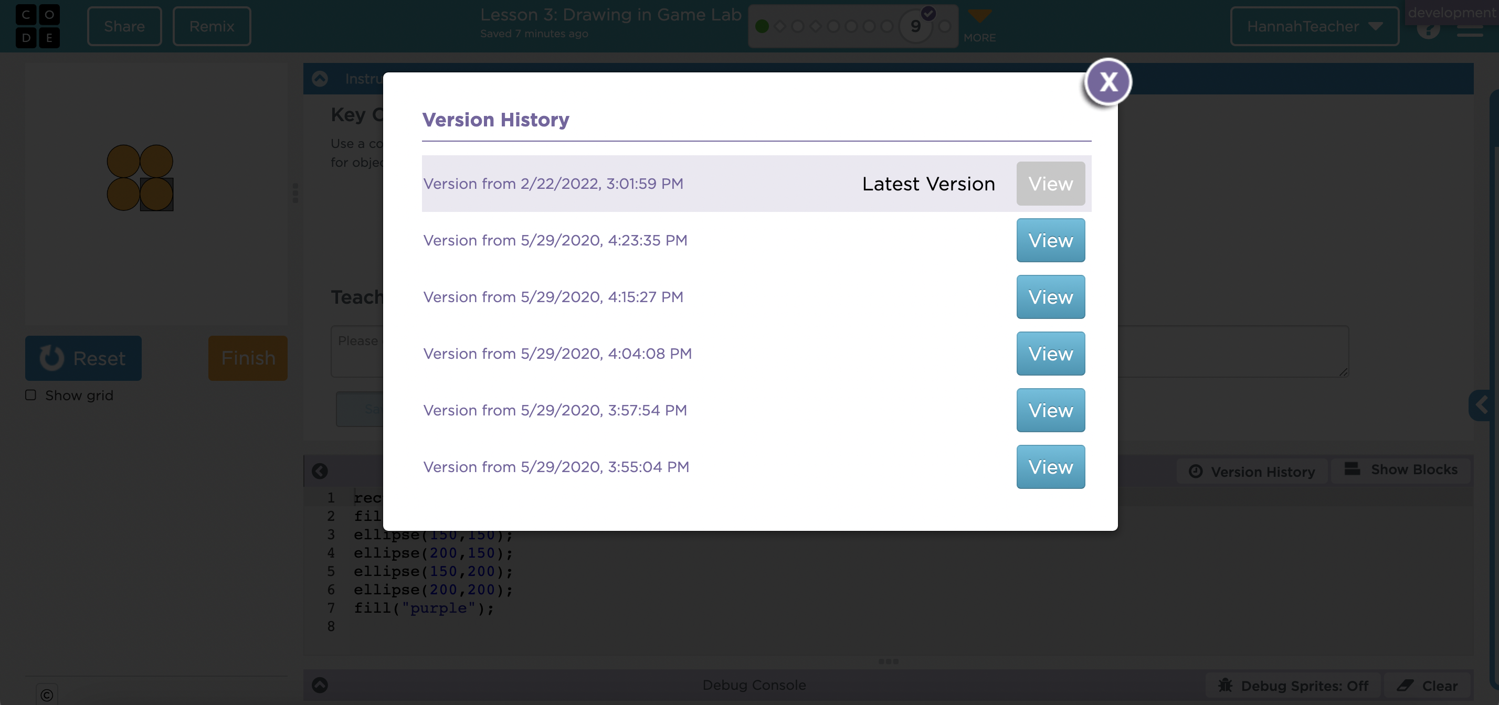Click the game preview canvas with circles
This screenshot has width=1499, height=705.
156,193
